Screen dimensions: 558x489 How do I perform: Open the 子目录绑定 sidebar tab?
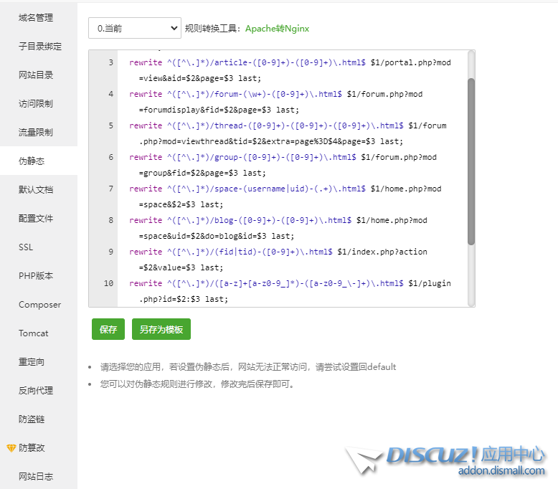pos(40,46)
